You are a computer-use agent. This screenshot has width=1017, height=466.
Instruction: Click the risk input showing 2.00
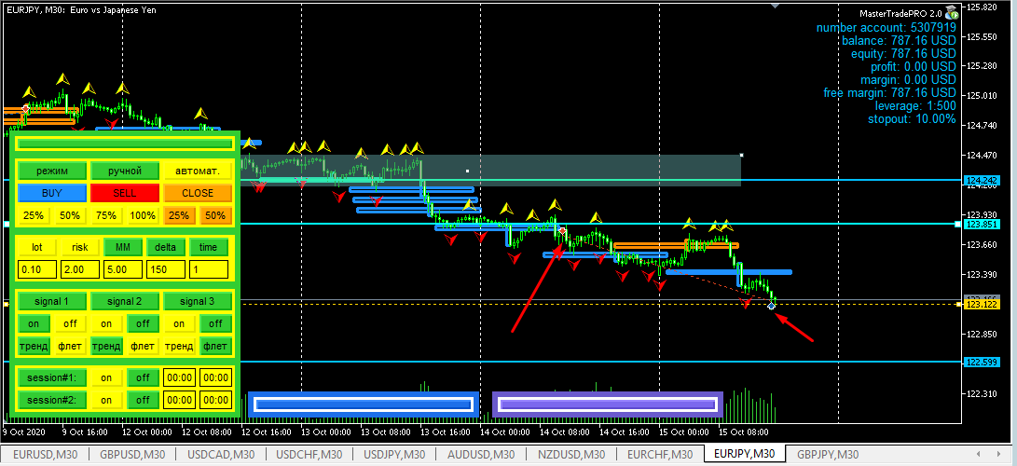coord(80,269)
